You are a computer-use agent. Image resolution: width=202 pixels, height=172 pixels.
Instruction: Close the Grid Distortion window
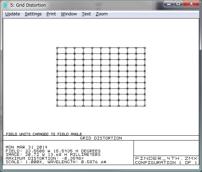pos(191,4)
